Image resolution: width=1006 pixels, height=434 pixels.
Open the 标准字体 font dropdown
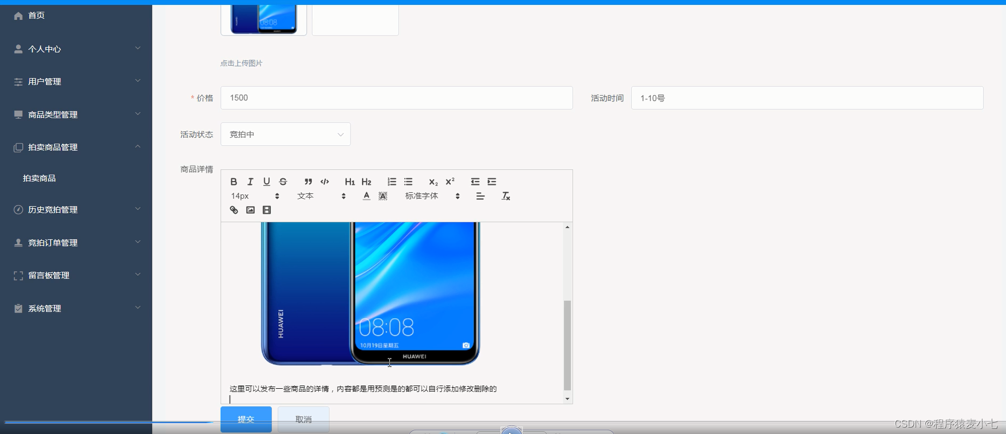pyautogui.click(x=432, y=196)
